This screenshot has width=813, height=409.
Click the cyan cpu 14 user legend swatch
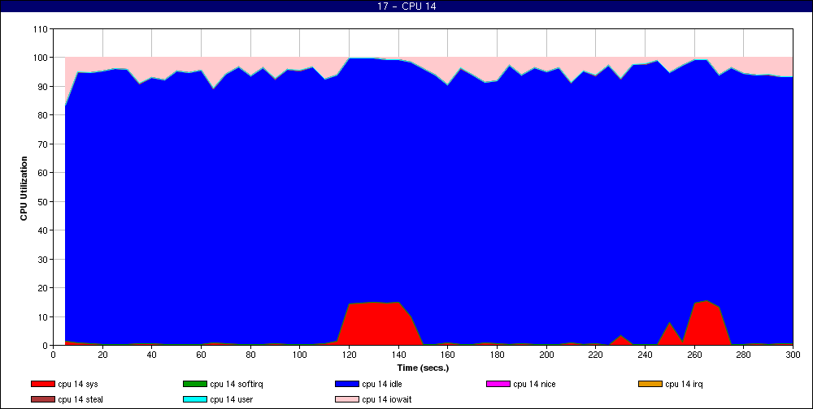pyautogui.click(x=194, y=400)
